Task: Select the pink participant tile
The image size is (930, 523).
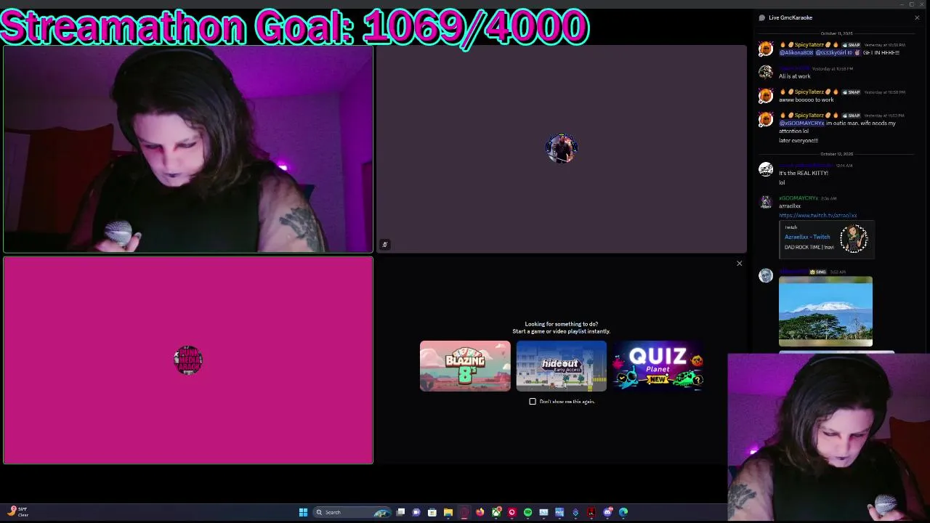Action: [188, 360]
